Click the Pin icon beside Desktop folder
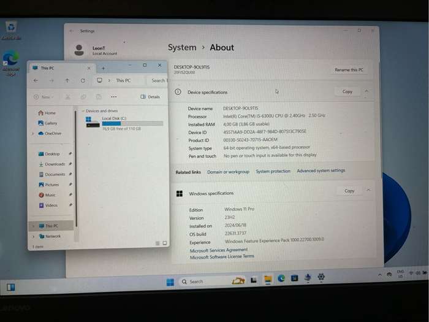Viewport: 429px width, 322px height. click(x=70, y=153)
